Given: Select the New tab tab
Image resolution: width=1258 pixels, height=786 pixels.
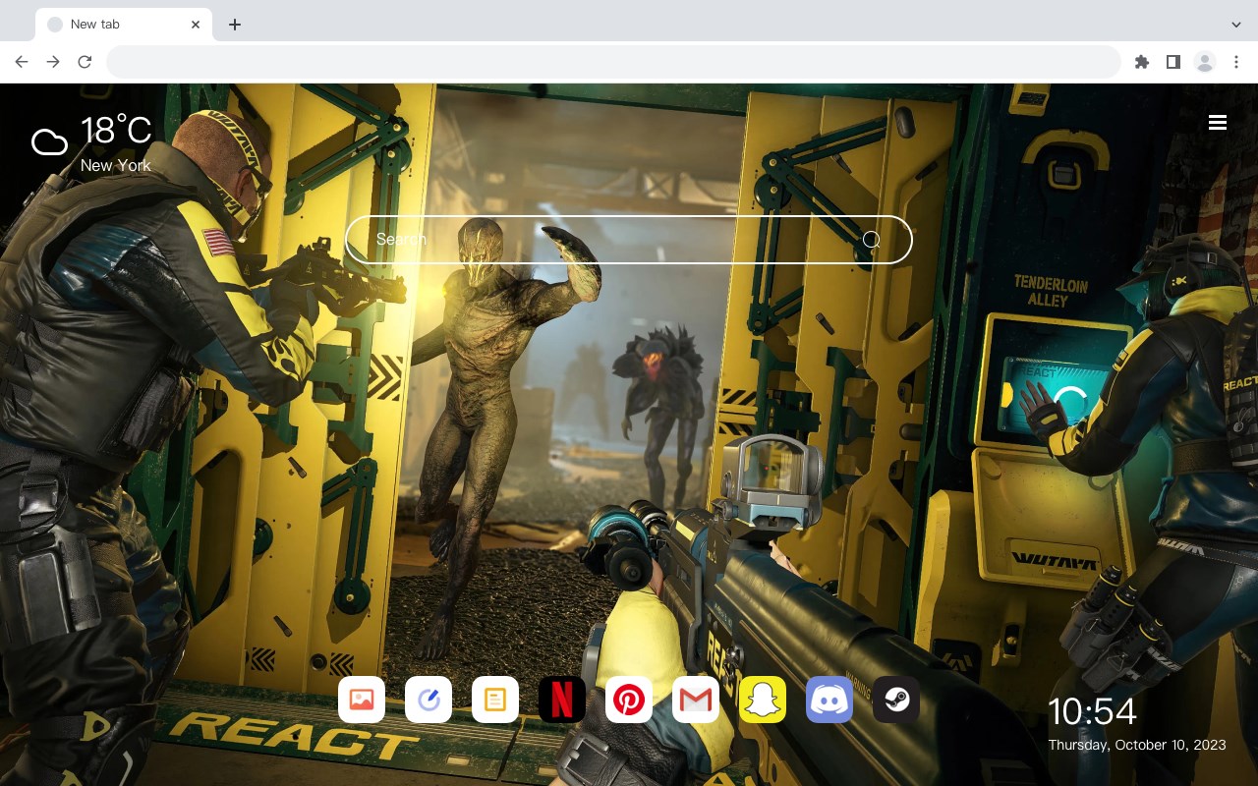Looking at the screenshot, I should (124, 25).
